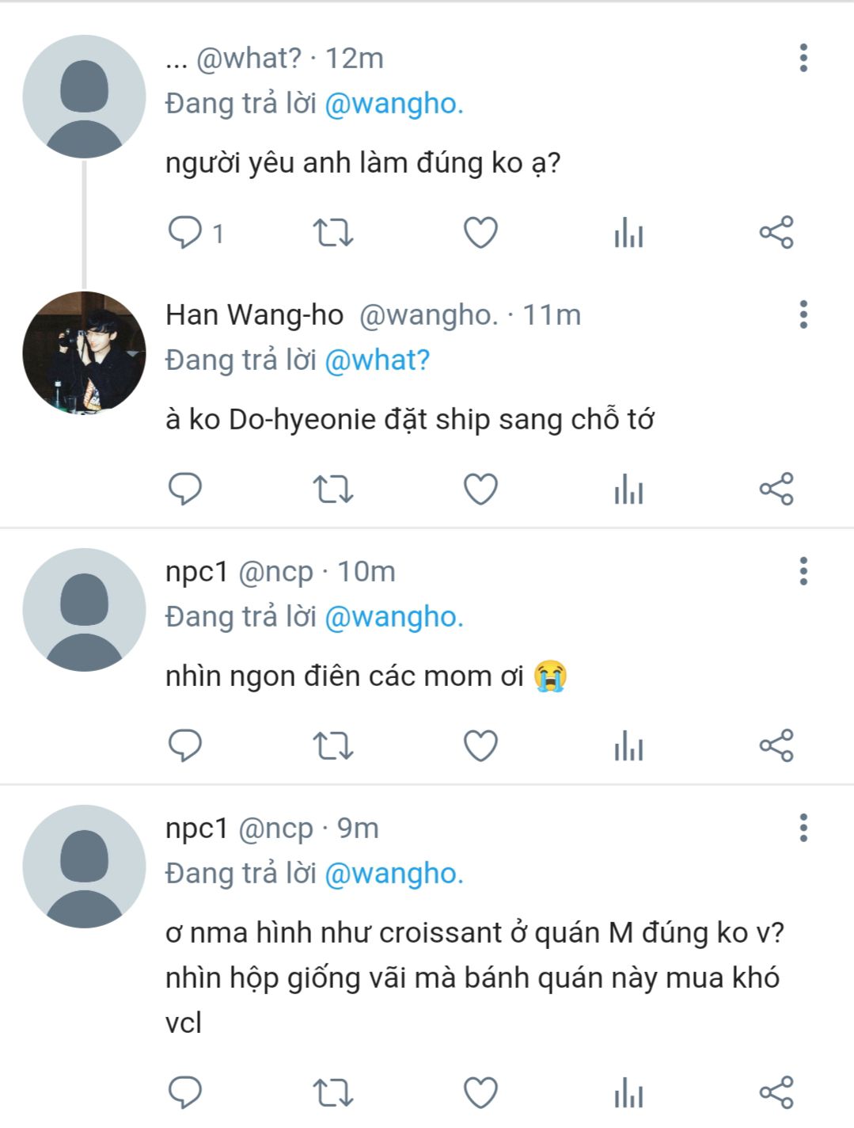
Task: Reply to the @what? tweet with 1 comment
Action: (x=195, y=233)
